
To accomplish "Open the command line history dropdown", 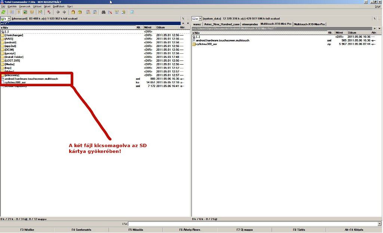I will pos(379,224).
